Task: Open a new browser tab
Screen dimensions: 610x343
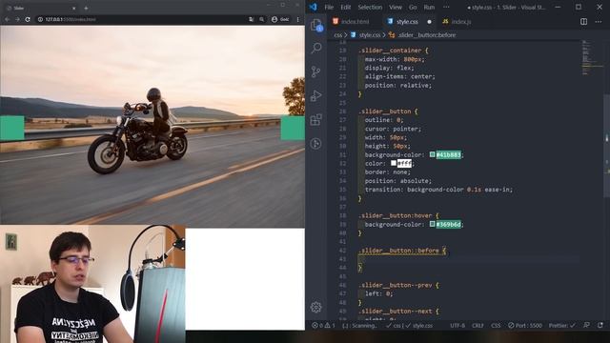Action: click(86, 8)
